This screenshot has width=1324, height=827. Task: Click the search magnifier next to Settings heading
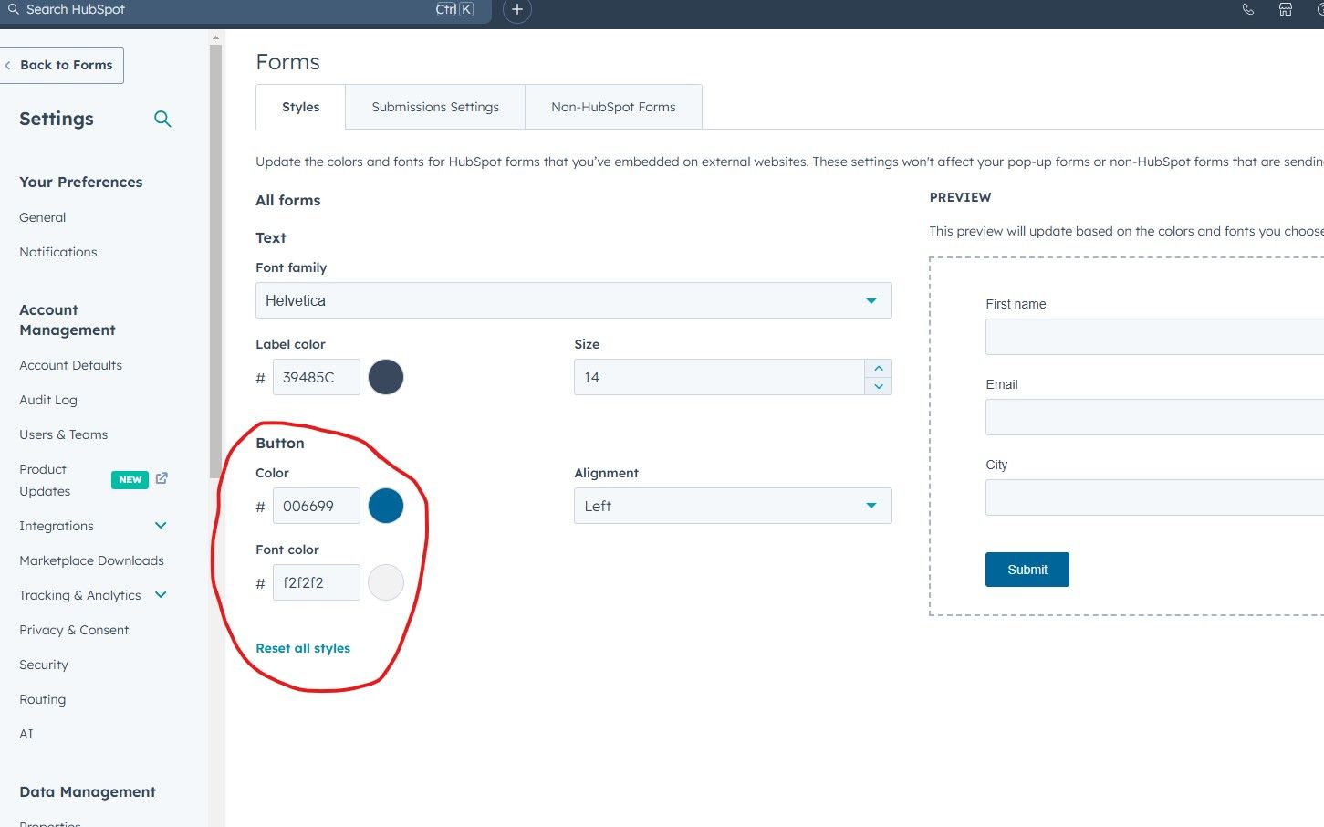[162, 119]
